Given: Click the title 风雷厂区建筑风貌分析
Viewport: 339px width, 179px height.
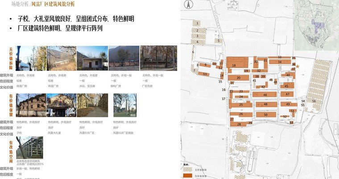Looking at the screenshot, I should coord(53,4).
